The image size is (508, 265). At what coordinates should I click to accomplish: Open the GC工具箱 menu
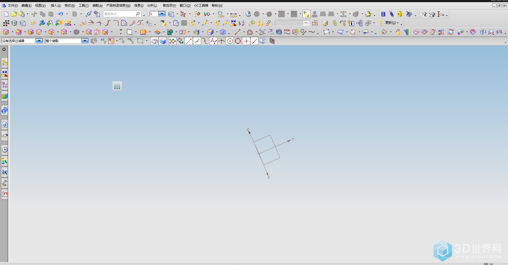pos(201,6)
